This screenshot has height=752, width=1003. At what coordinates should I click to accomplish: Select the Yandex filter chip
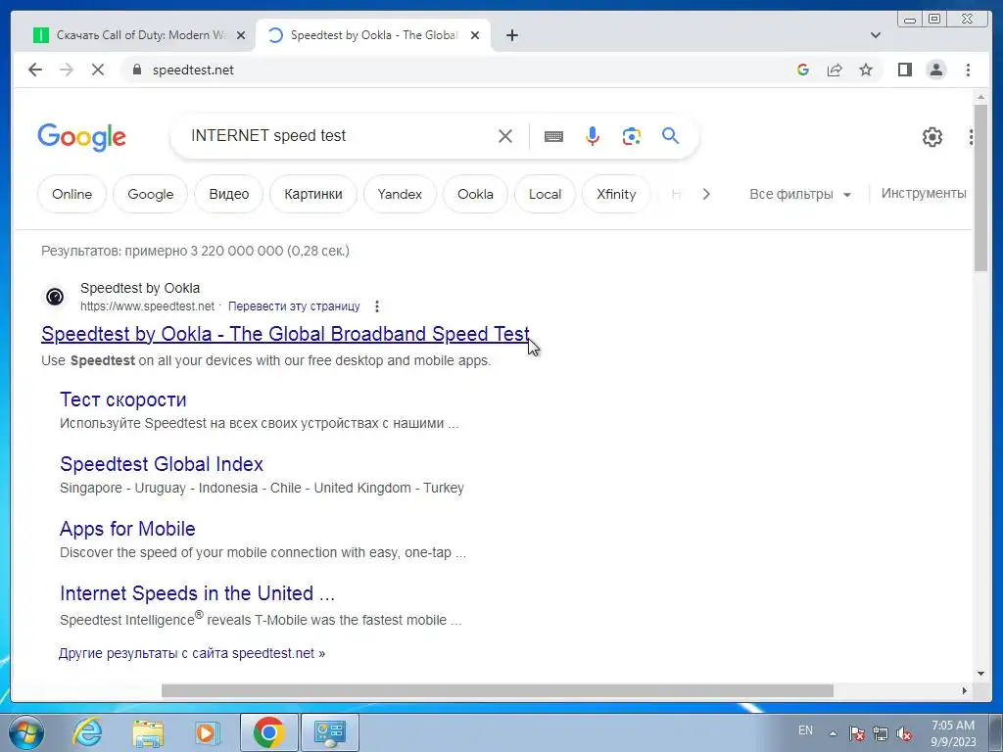coord(400,194)
